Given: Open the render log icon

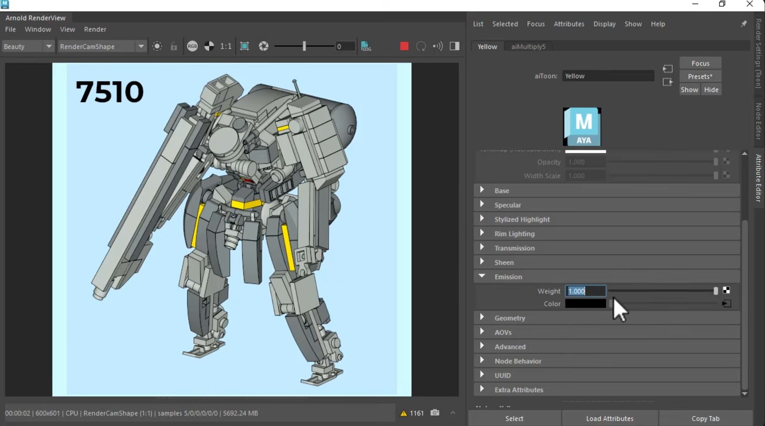Looking at the screenshot, I should coord(366,46).
